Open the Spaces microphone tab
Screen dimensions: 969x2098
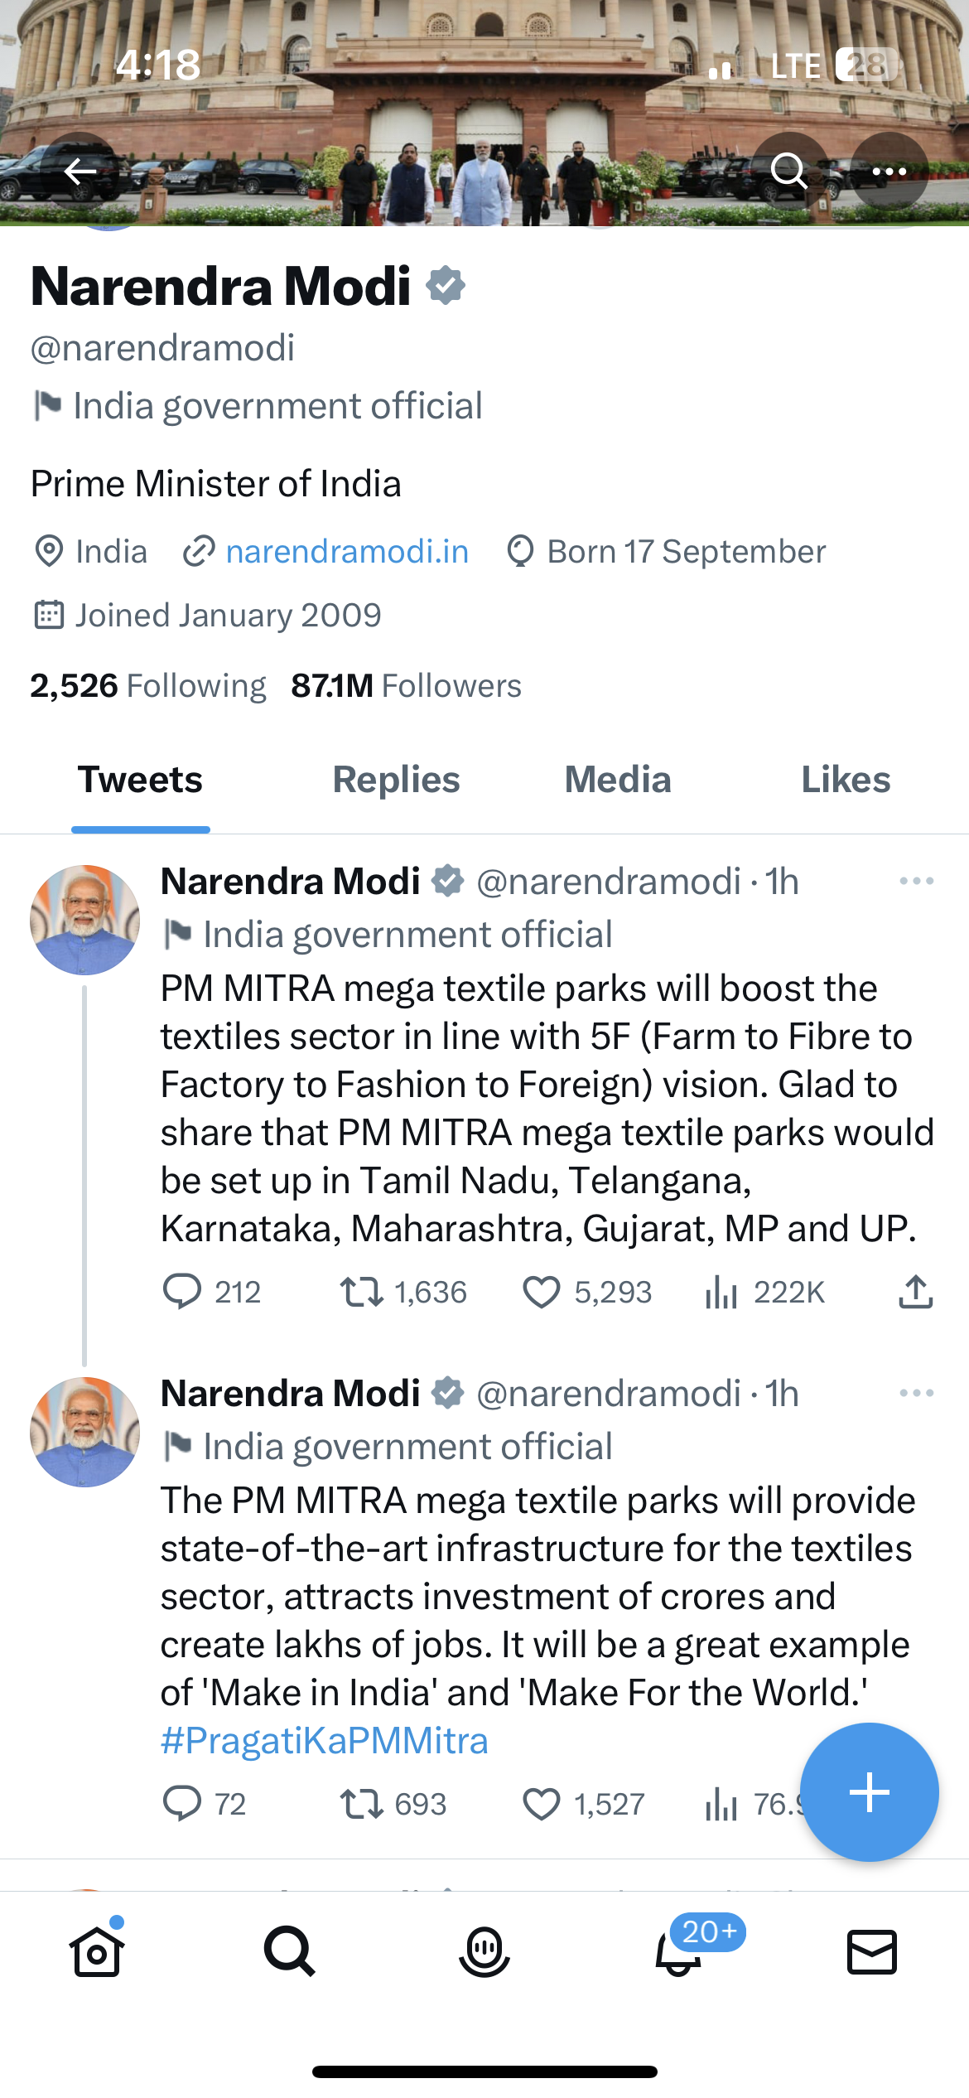tap(484, 1951)
